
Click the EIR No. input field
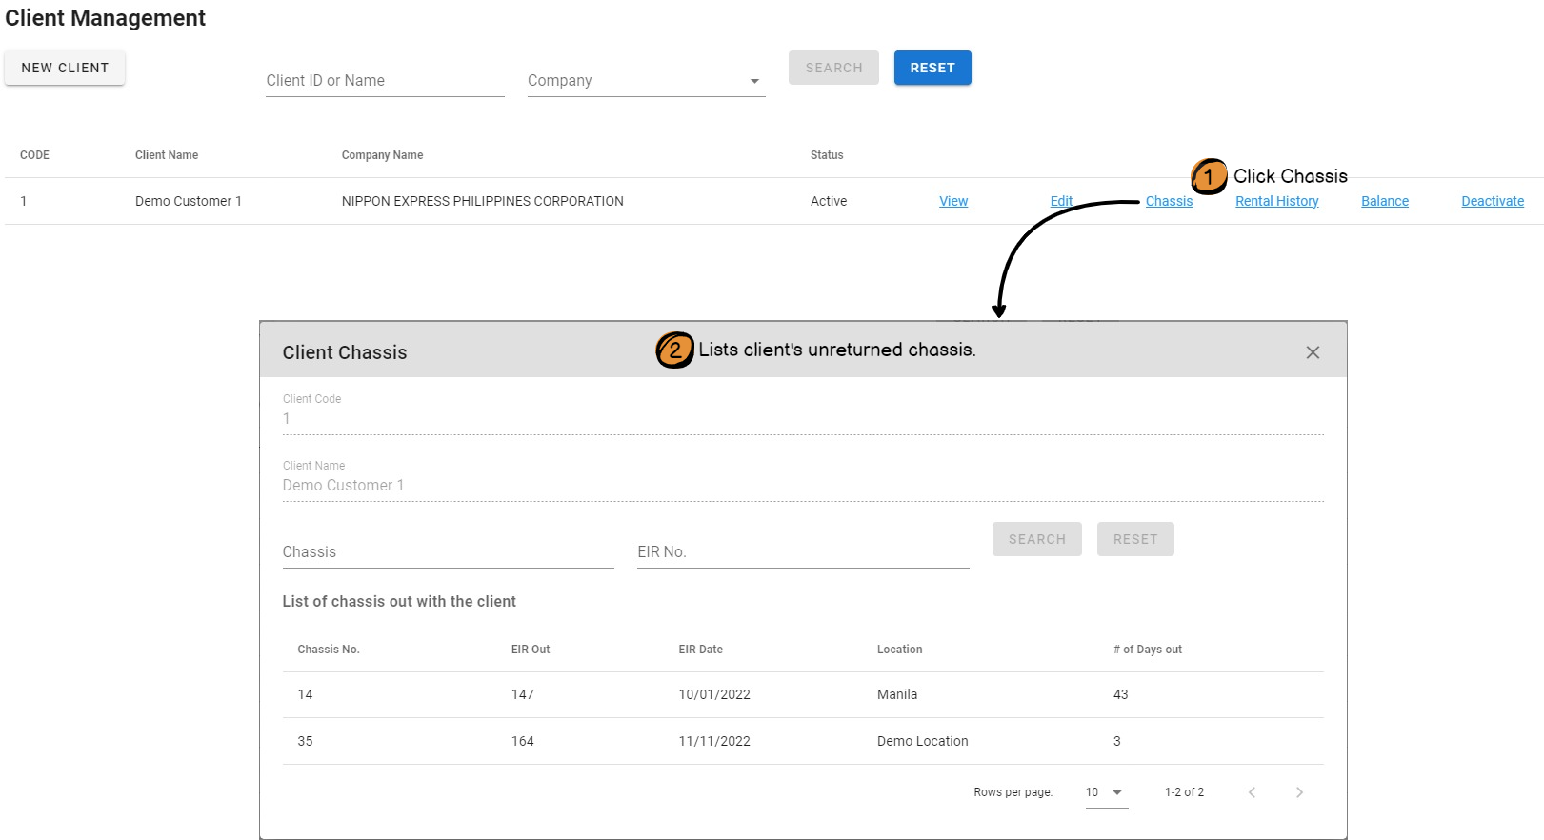pos(802,552)
